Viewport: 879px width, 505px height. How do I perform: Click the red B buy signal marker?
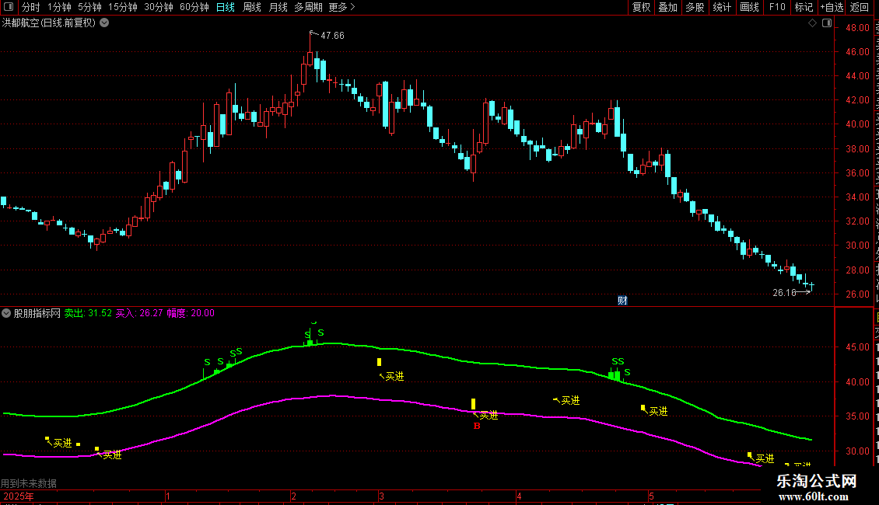point(477,426)
